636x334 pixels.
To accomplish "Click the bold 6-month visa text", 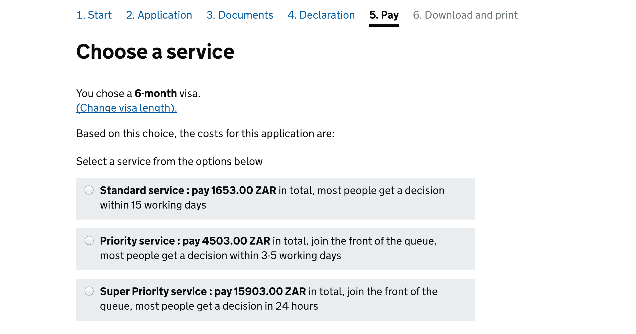I will pos(156,93).
